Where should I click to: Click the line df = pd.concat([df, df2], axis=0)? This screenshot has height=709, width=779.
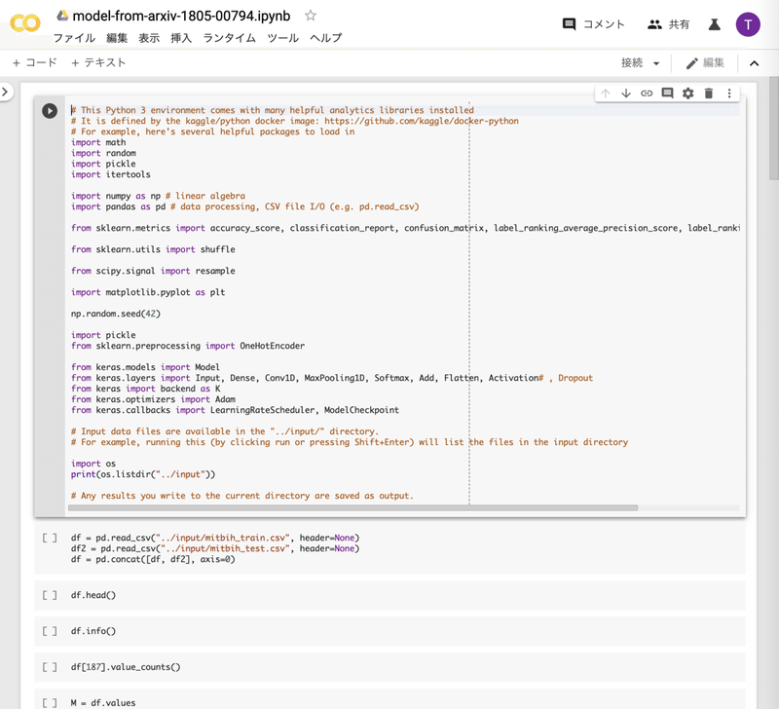[153, 559]
